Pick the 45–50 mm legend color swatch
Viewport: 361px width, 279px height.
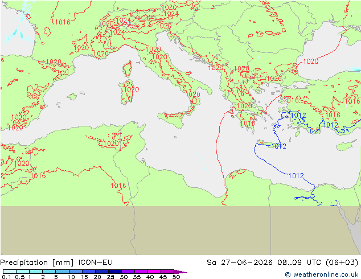(167, 272)
